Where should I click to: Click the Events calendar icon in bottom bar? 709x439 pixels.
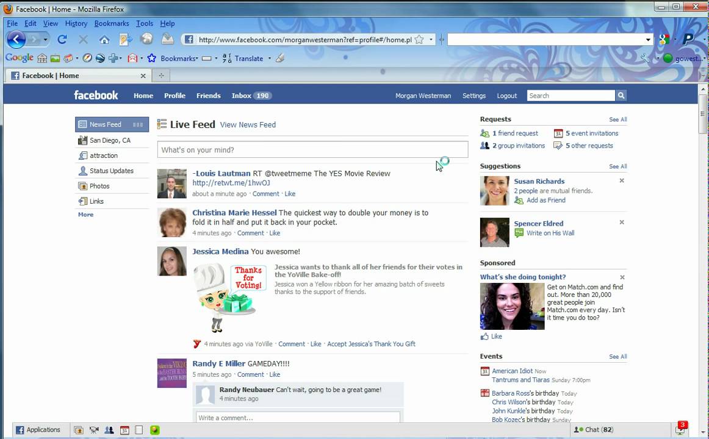(x=124, y=430)
